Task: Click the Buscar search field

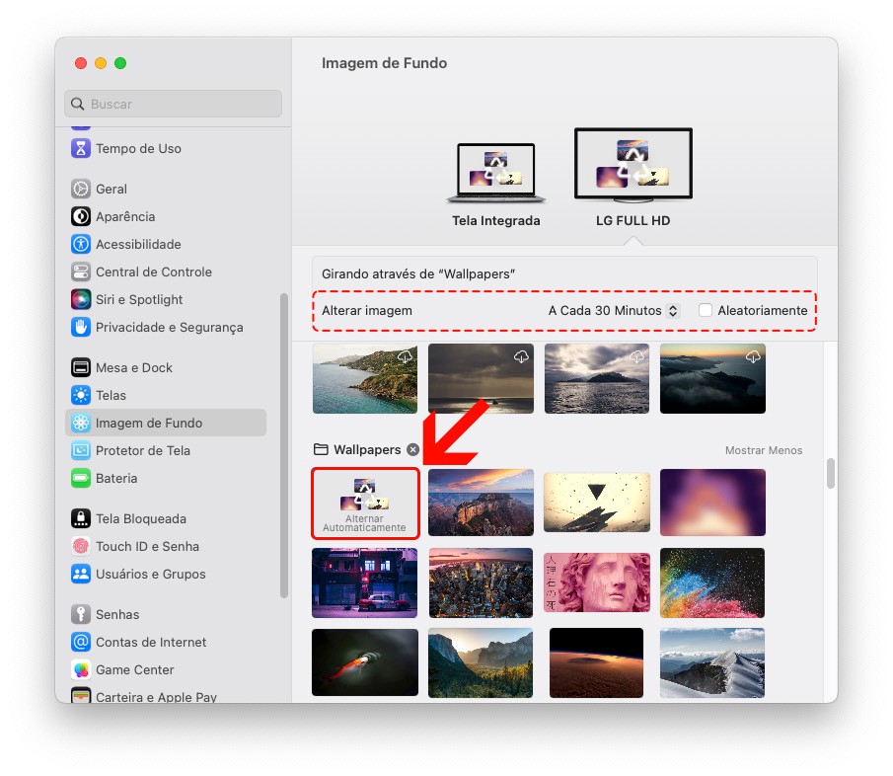Action: (174, 105)
